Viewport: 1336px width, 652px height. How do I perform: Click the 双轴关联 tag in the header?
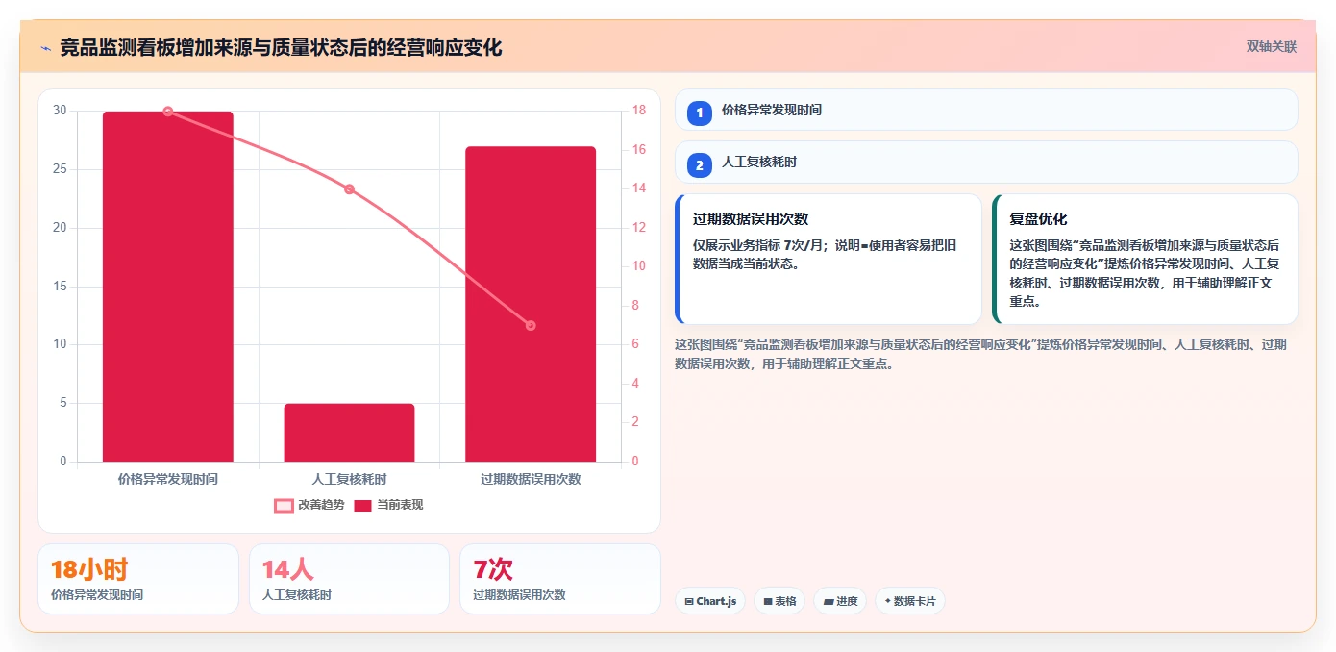pos(1271,47)
